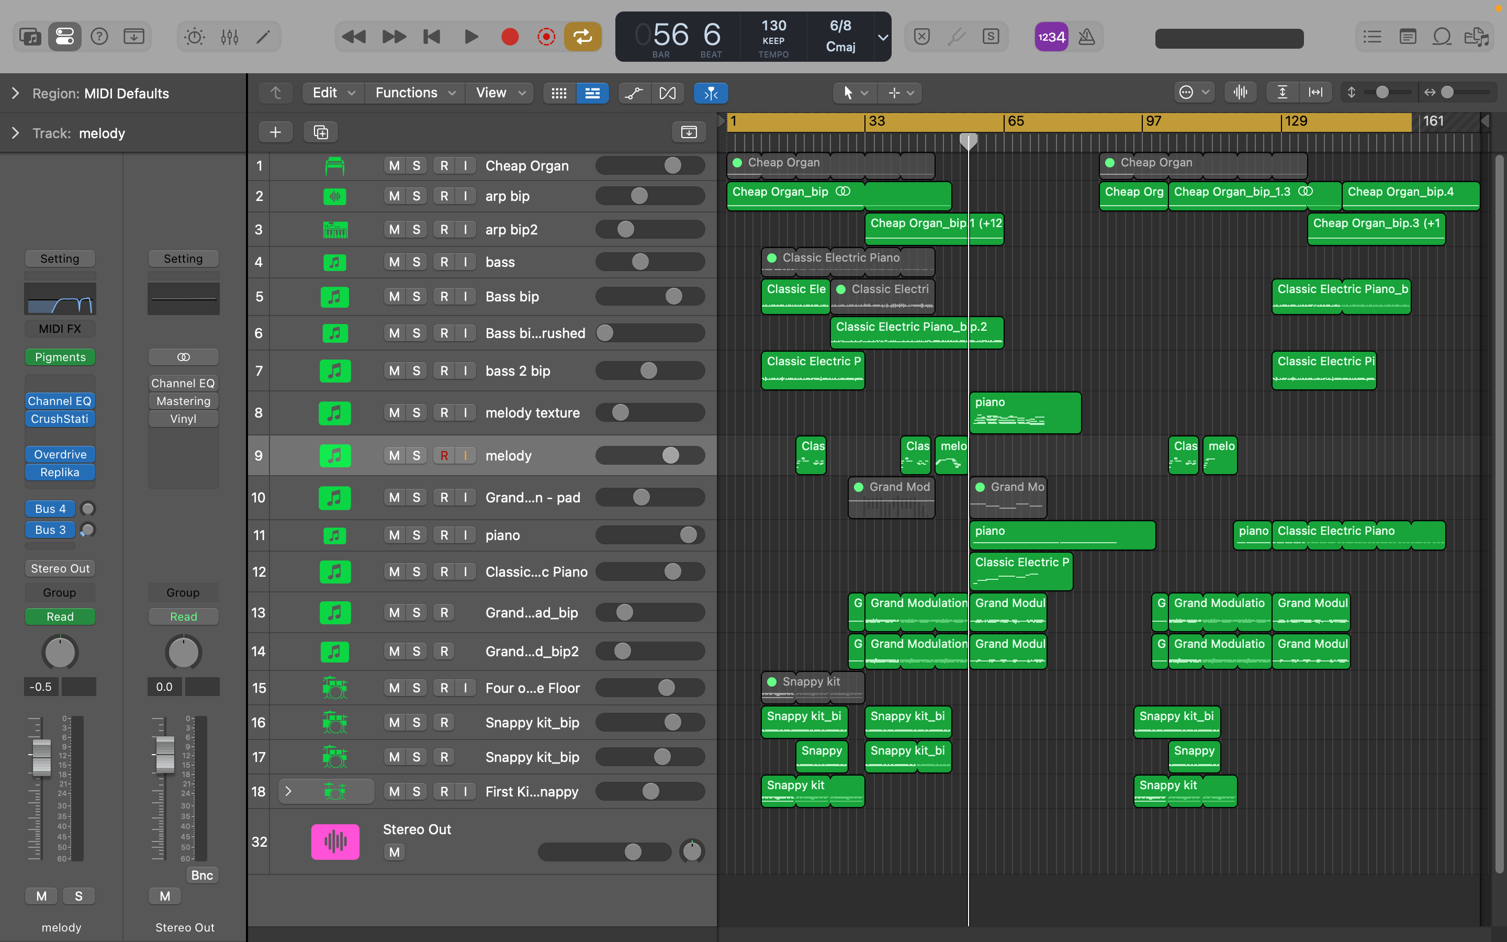Click the Bnc bounce button
Image resolution: width=1507 pixels, height=942 pixels.
coord(202,876)
